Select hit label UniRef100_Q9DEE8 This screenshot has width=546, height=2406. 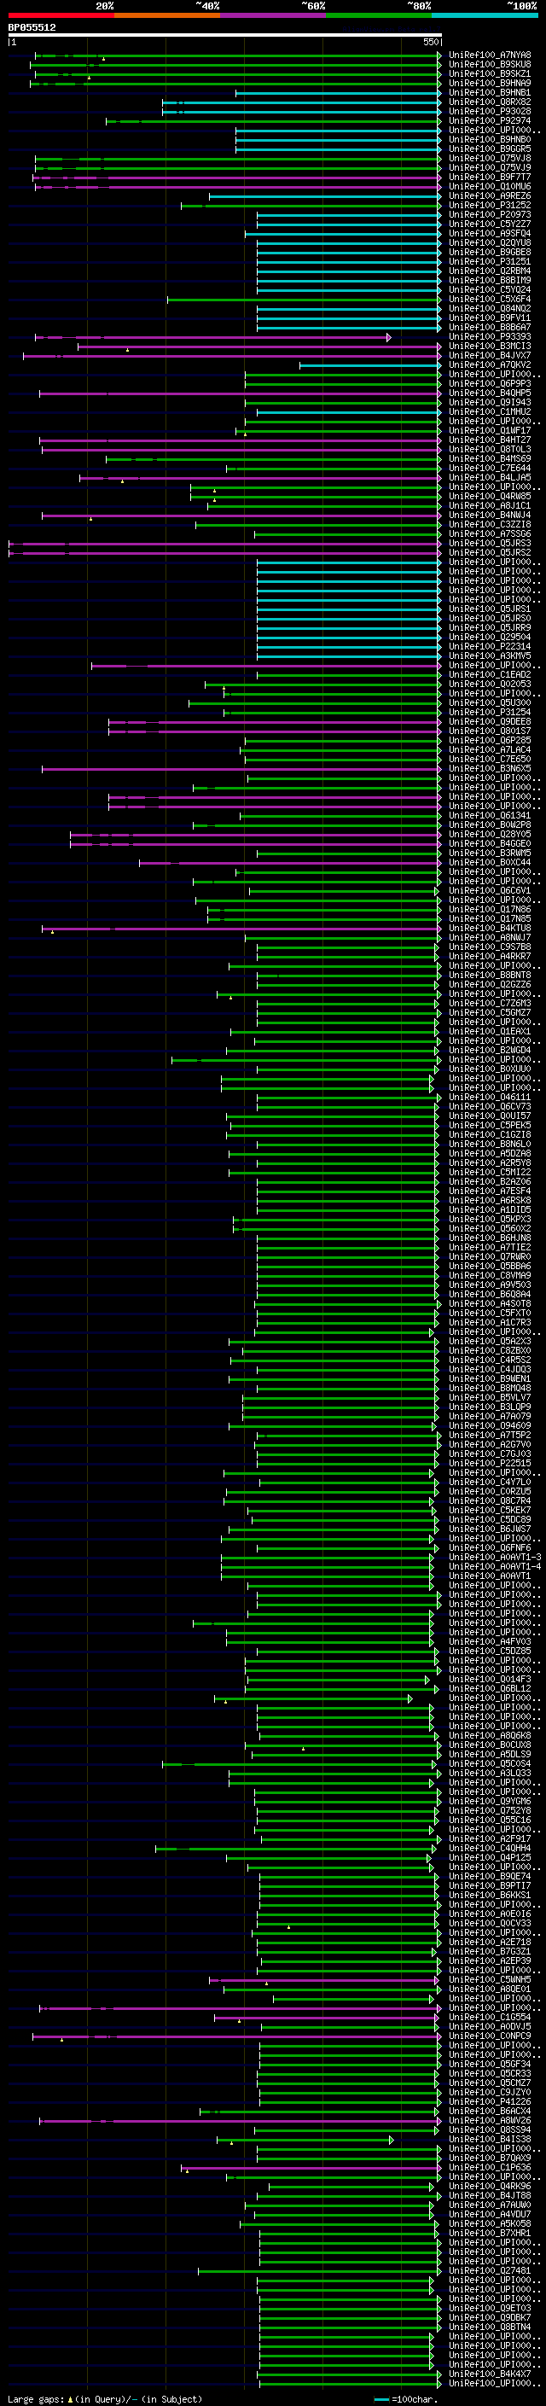coord(490,721)
